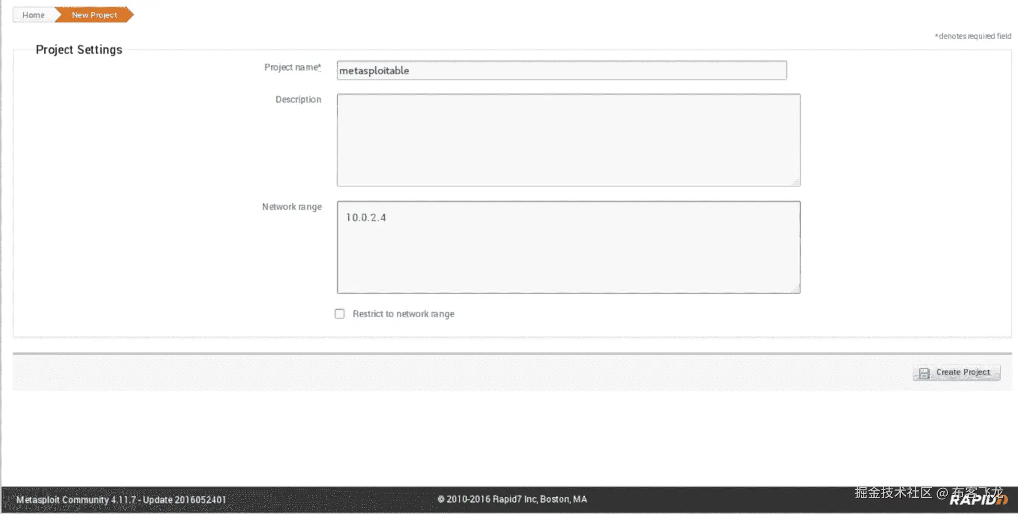Grab the Description box resize handle
This screenshot has height=514, width=1018.
[796, 182]
